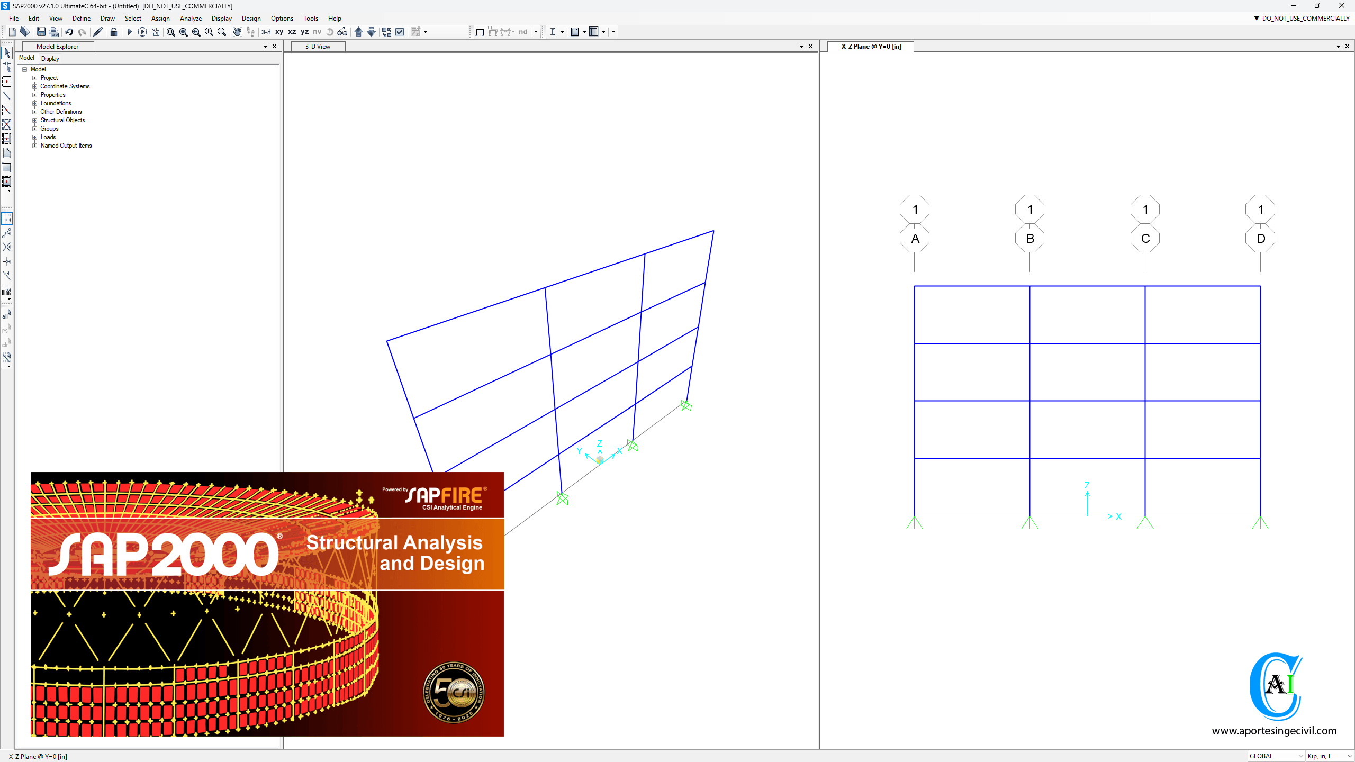Switch to xz plane view button
1355x762 pixels.
tap(292, 32)
